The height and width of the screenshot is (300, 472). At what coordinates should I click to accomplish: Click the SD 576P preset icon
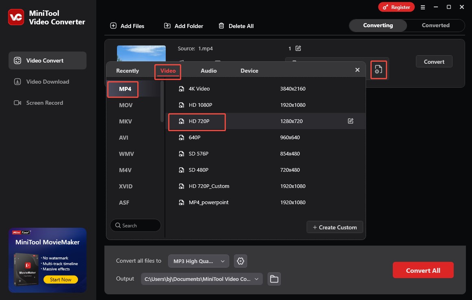point(181,154)
